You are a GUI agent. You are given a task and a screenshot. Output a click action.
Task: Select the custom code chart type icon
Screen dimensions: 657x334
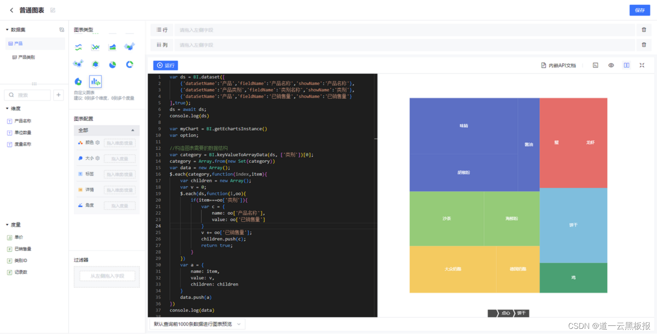95,81
